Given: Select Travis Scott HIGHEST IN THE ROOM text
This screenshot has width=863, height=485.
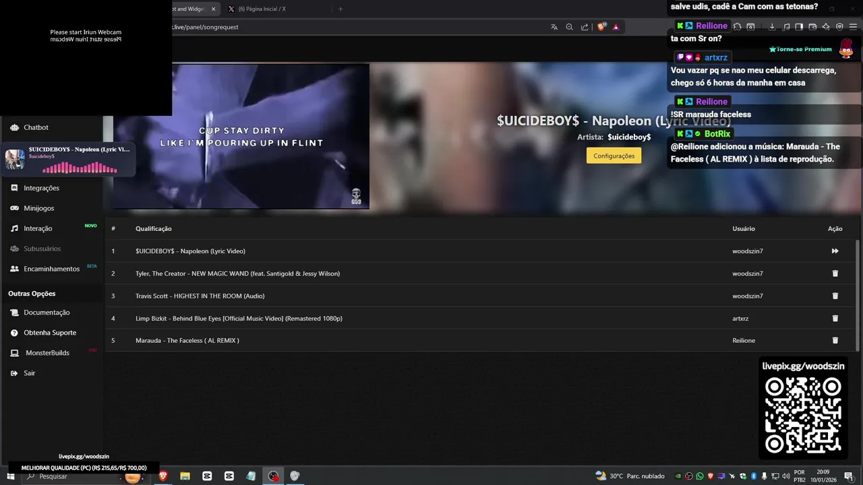Looking at the screenshot, I should click(200, 296).
